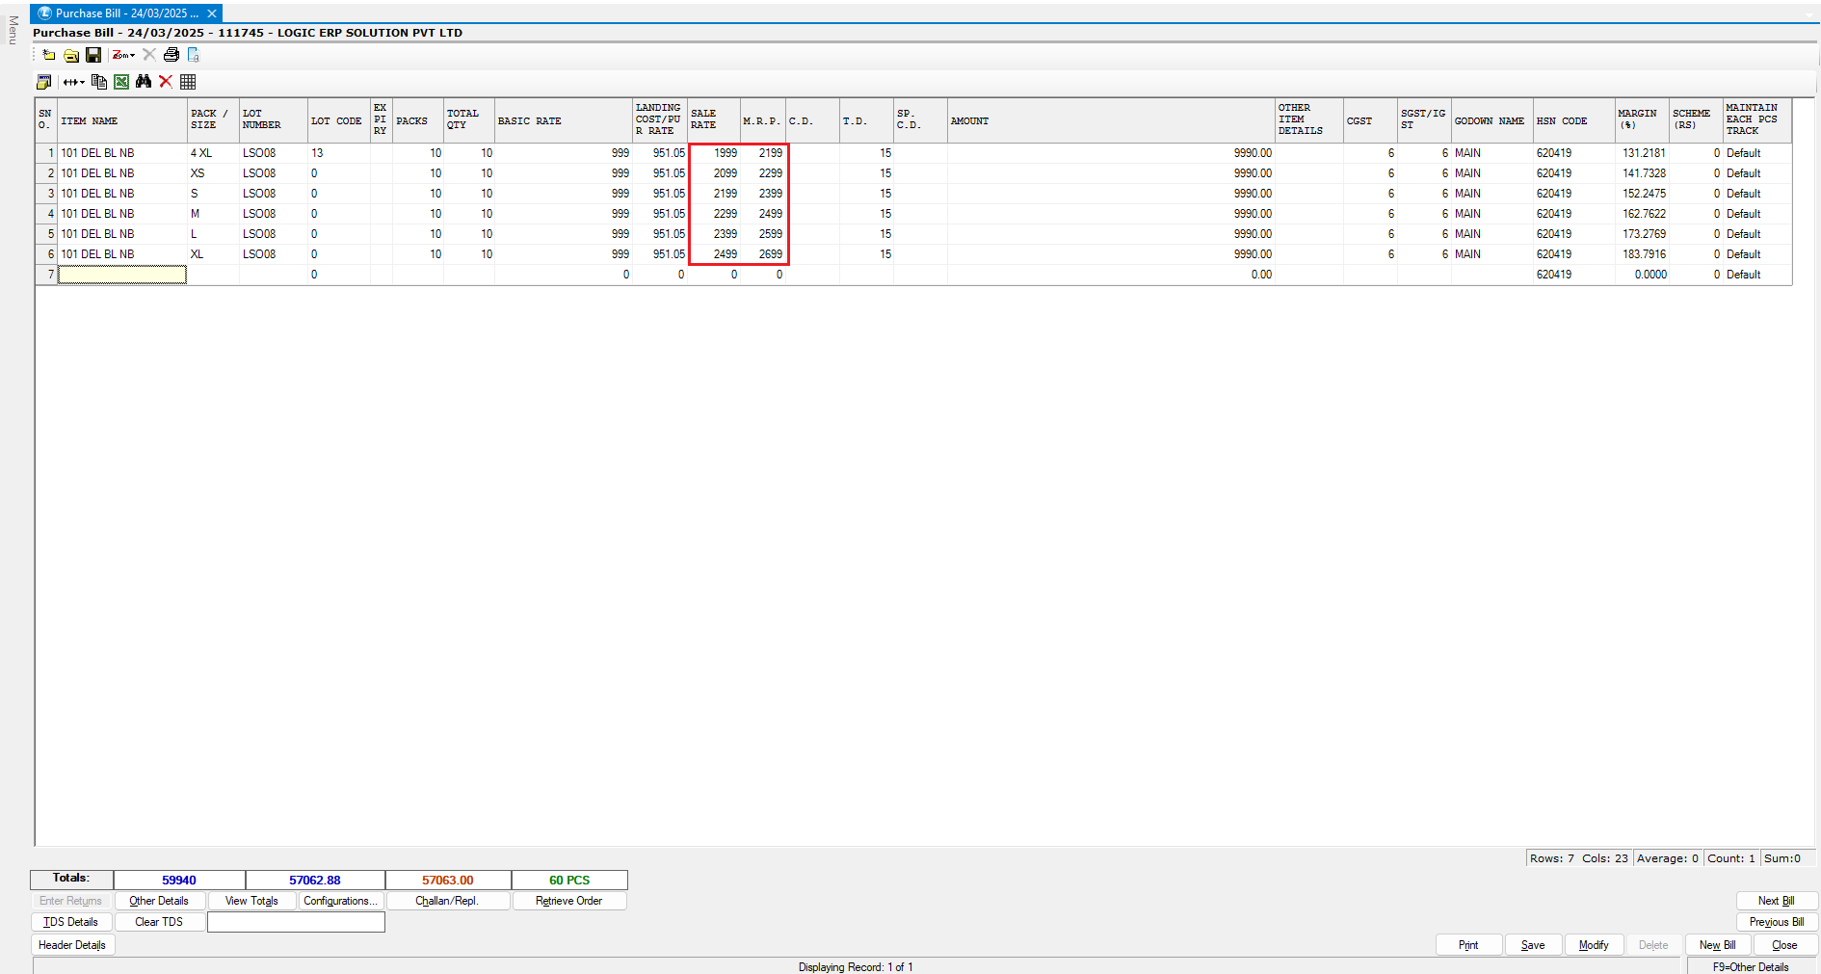Click the View Totals button
The image size is (1821, 974).
[x=251, y=901]
